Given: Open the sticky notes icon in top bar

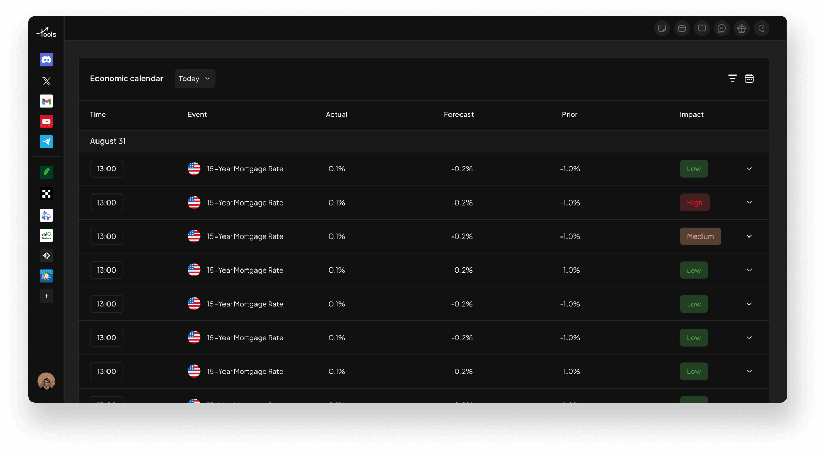Looking at the screenshot, I should [662, 28].
